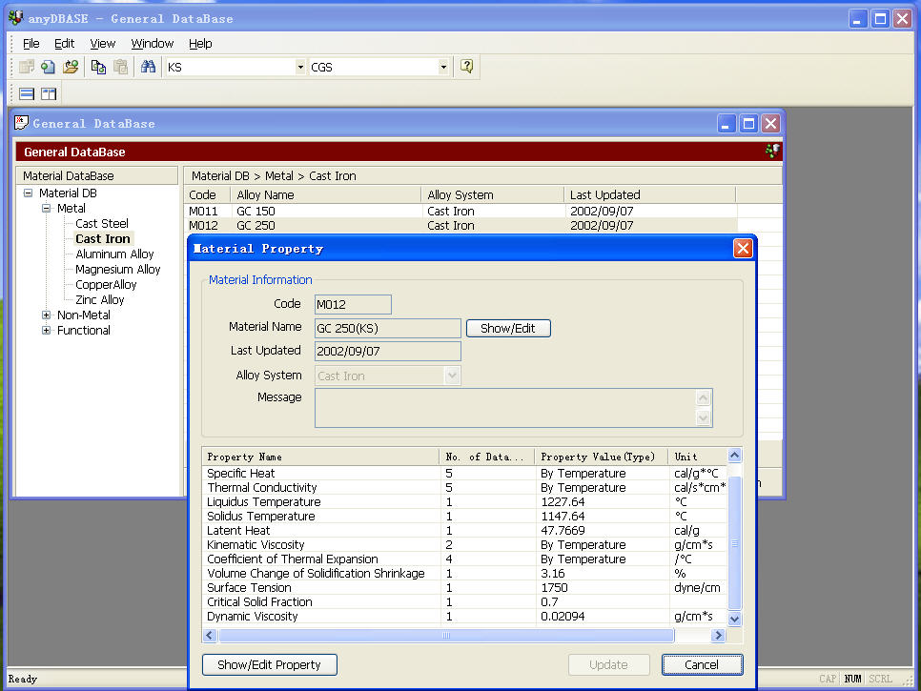
Task: Open the Edit menu
Action: [64, 44]
